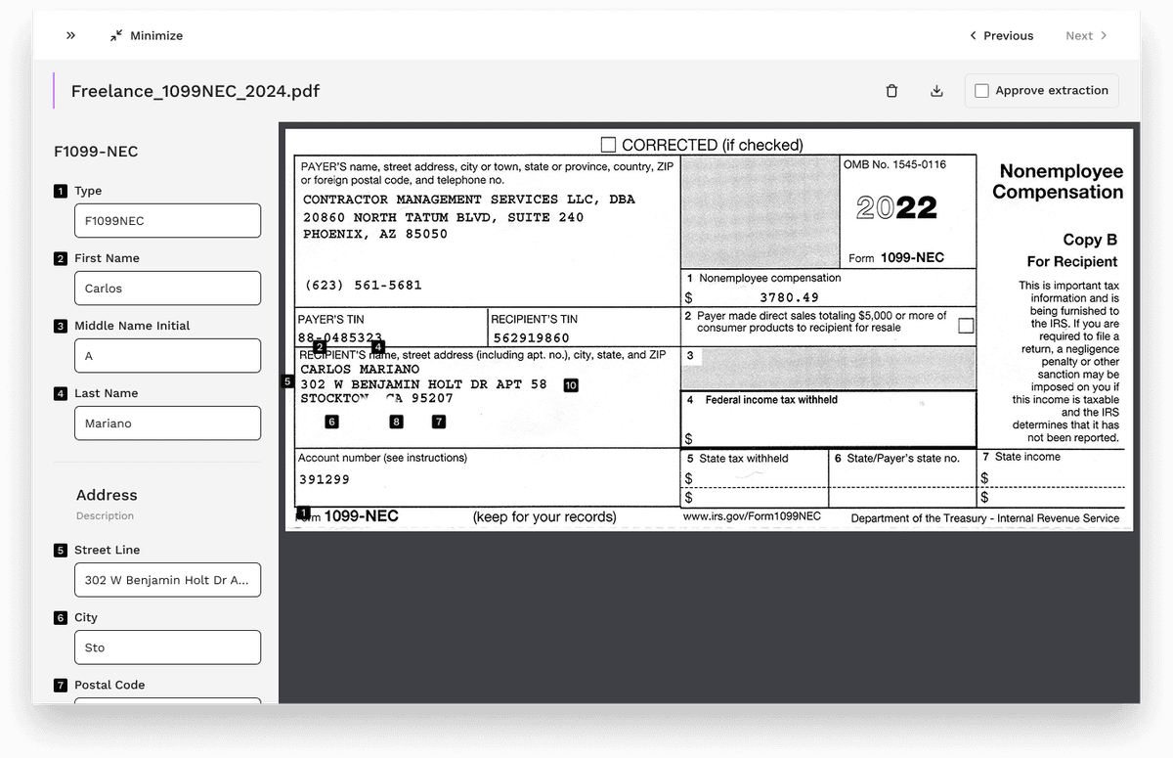Delete the document with the trash icon
The height and width of the screenshot is (758, 1173).
pos(891,91)
